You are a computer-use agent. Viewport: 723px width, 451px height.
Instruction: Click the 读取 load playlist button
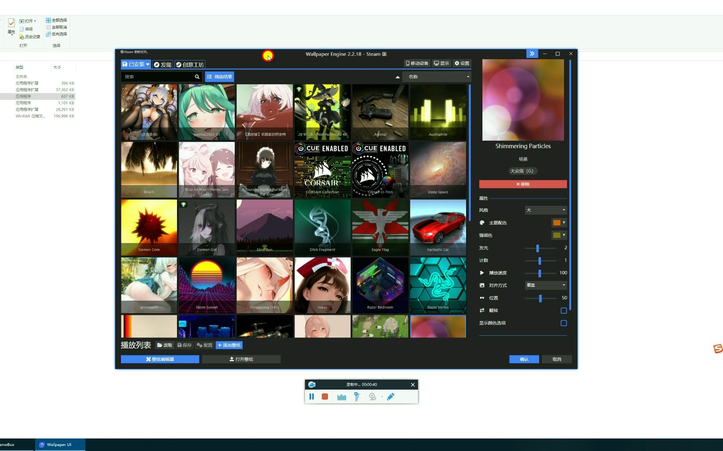click(x=165, y=345)
